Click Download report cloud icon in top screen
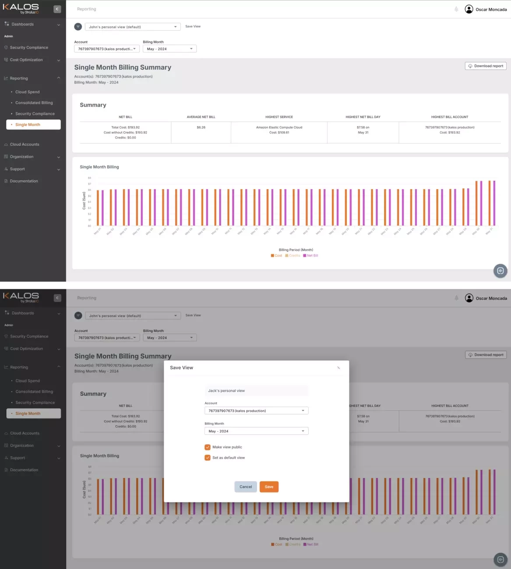 coord(470,66)
